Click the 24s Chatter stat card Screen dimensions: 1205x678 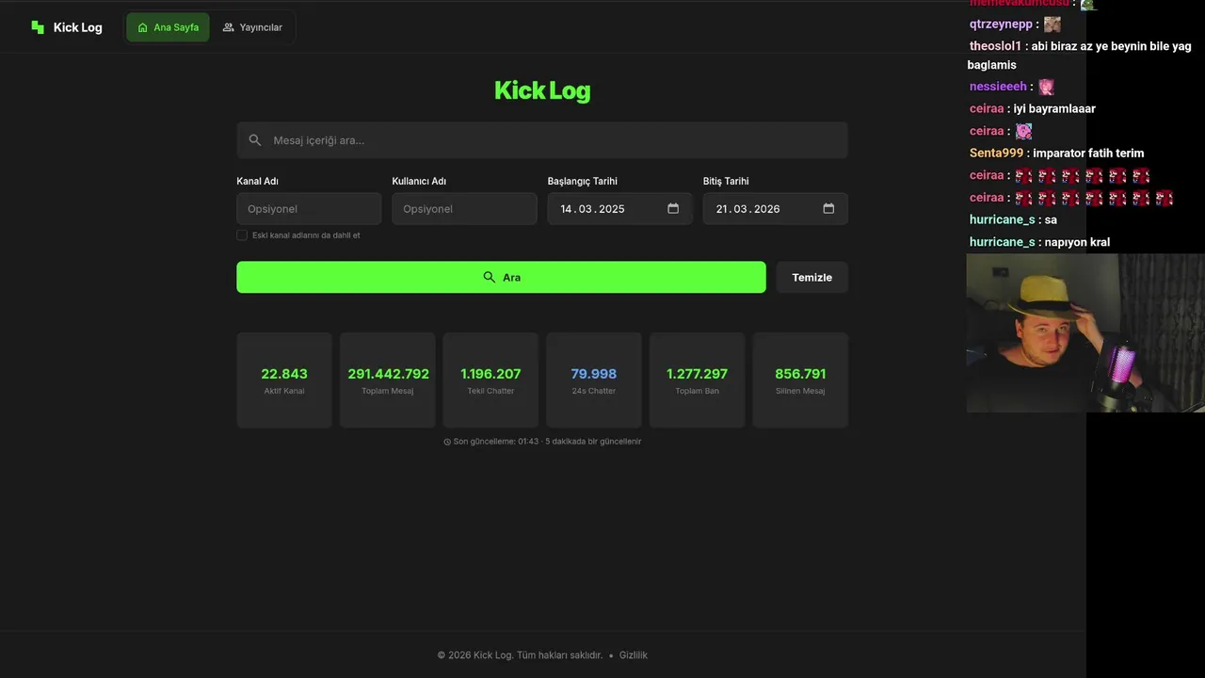594,380
